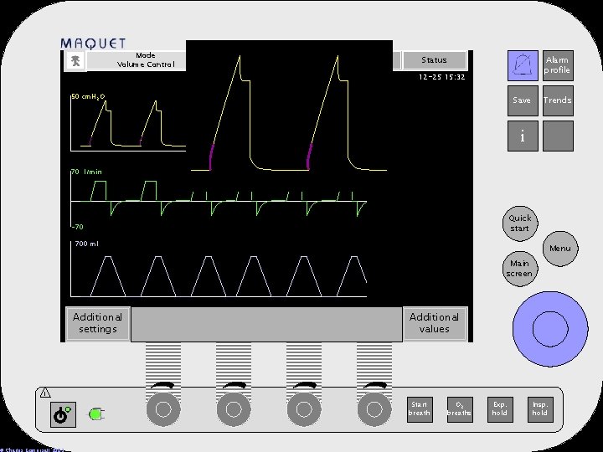Open the info (i) panel

(x=523, y=136)
